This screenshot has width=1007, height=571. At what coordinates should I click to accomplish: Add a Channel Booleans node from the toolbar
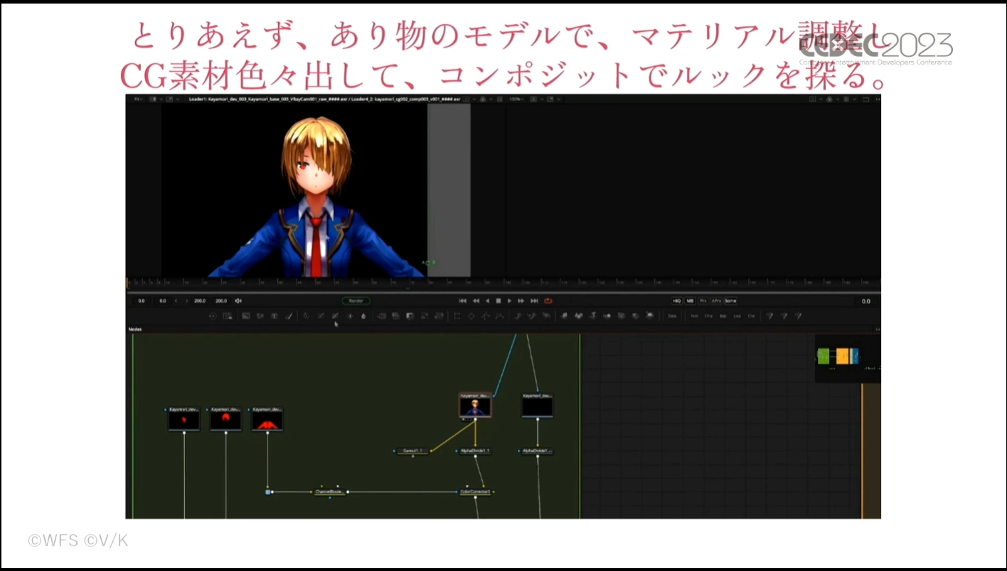pos(396,316)
